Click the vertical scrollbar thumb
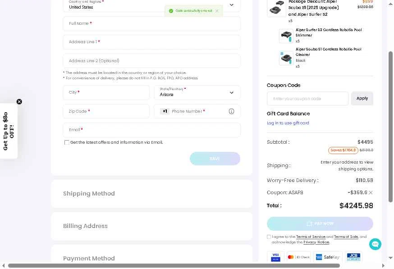 point(390,127)
